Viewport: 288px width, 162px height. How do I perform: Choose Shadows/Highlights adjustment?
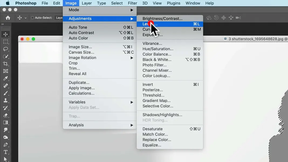point(170,115)
